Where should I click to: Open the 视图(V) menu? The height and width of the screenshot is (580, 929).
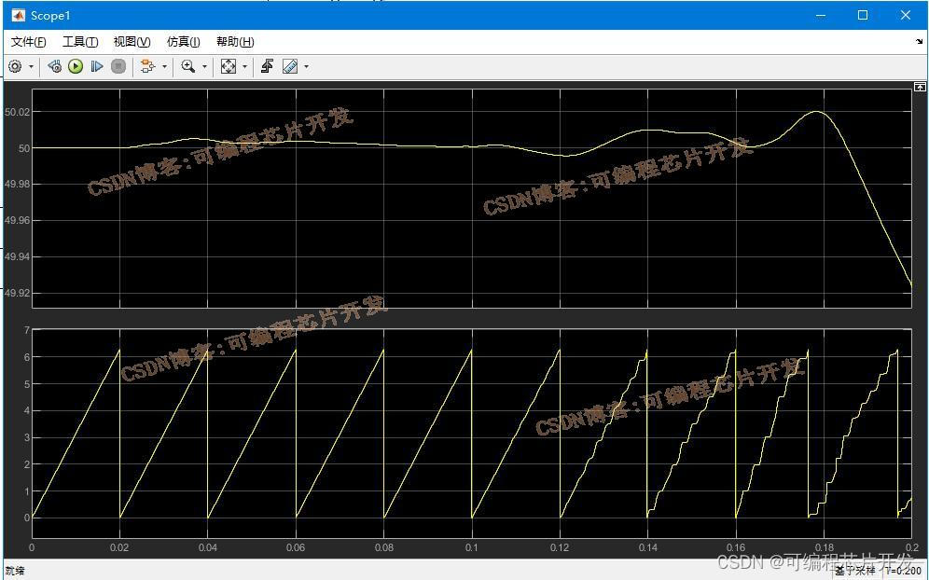(x=132, y=42)
